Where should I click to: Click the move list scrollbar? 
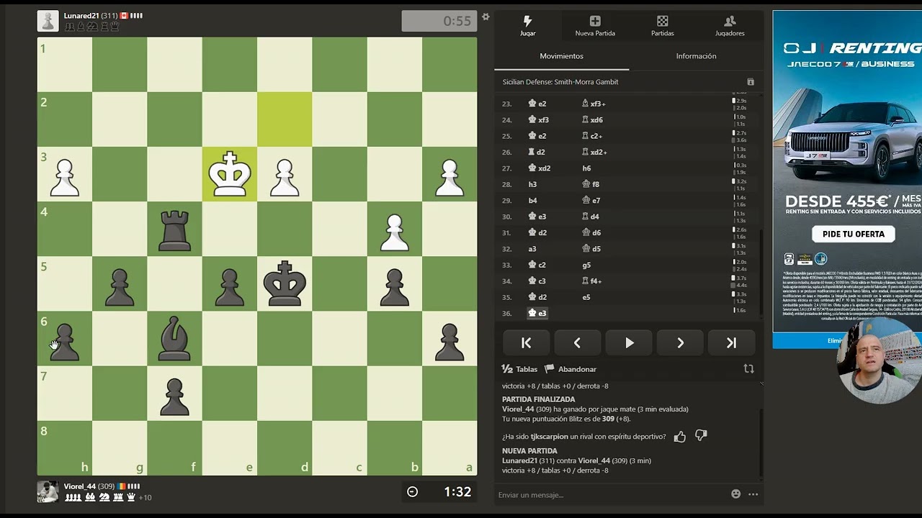tap(761, 275)
